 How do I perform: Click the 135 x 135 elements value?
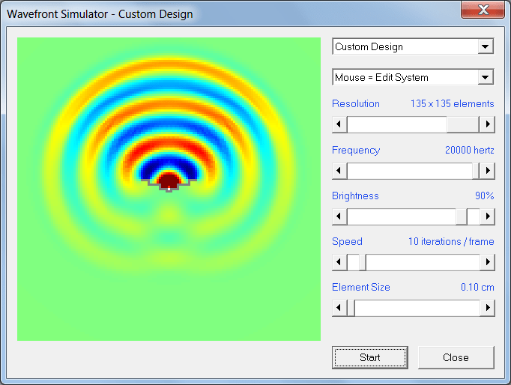pos(453,103)
